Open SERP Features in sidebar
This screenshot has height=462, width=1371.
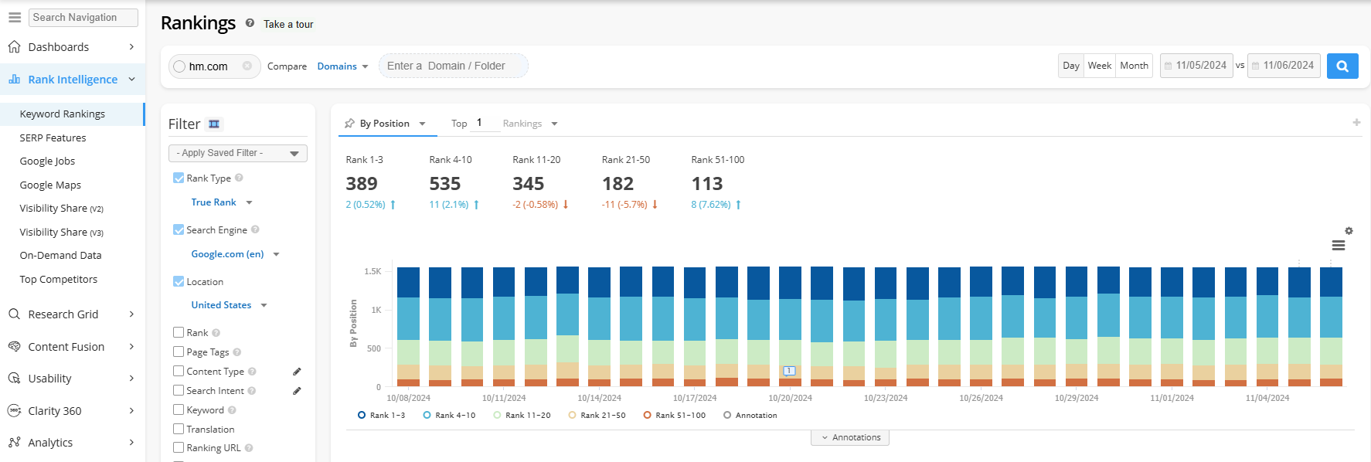point(53,138)
